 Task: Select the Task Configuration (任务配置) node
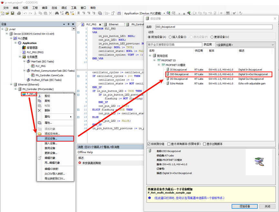point(32,57)
